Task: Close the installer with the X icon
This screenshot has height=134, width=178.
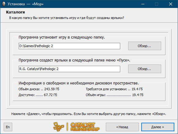Action: pos(171,4)
